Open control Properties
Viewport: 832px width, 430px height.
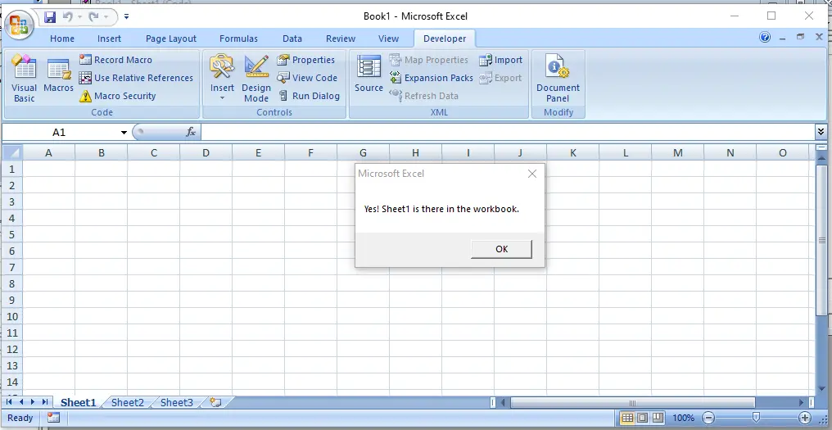click(306, 60)
